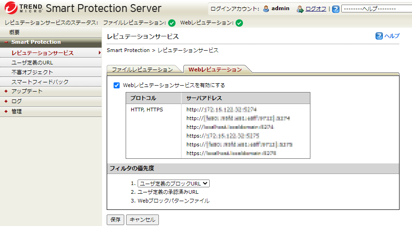
Task: Uncheck Webレピュテーションサービスを有効にする checkbox
Action: [116, 85]
